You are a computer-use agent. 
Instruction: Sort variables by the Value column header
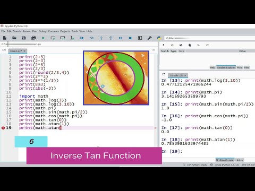[x=242, y=51]
